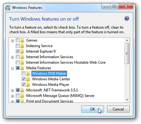Click the Windows Features title bar icon
This screenshot has height=124, width=141.
(x=8, y=8)
